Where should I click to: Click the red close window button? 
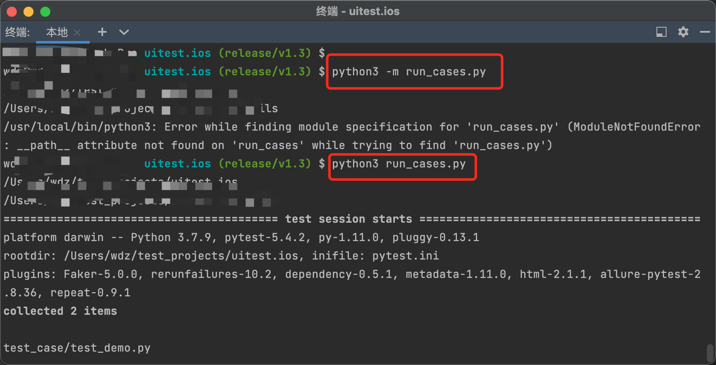[12, 12]
